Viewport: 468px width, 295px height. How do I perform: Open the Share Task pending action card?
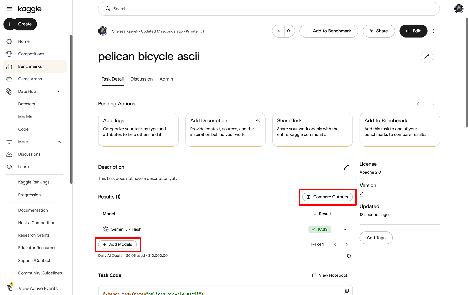tap(313, 130)
